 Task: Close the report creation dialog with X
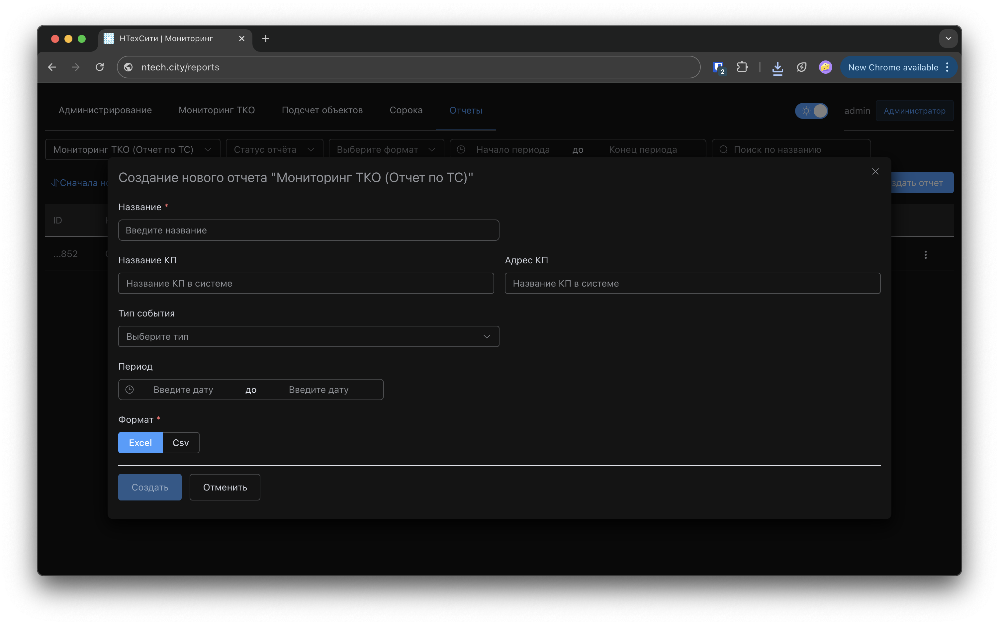875,172
